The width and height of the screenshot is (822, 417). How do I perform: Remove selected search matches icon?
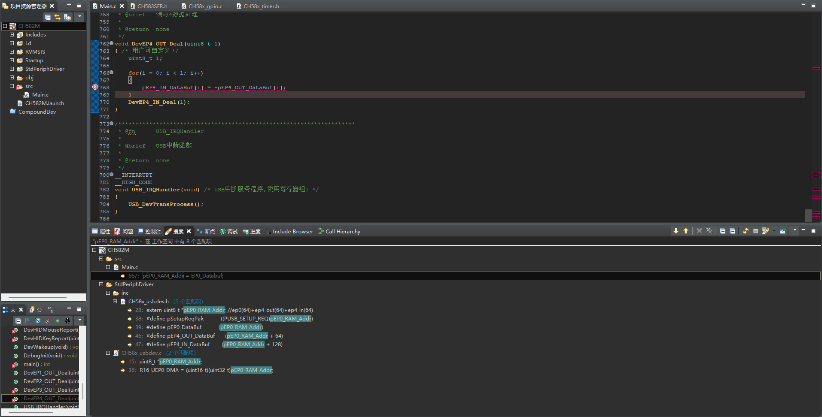[x=699, y=231]
